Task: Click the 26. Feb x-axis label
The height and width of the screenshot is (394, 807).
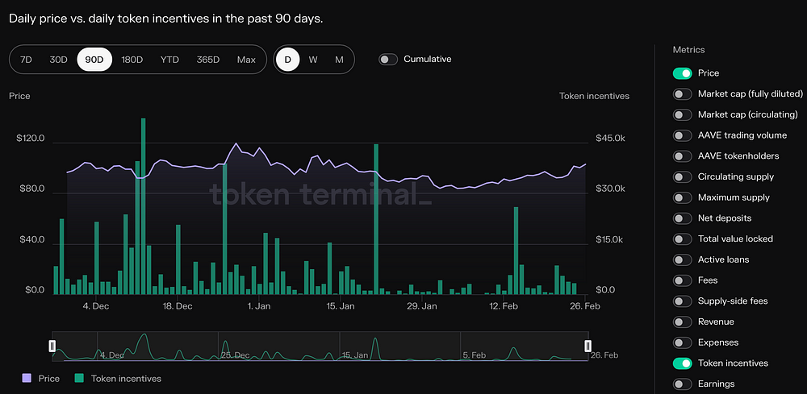Action: tap(584, 306)
